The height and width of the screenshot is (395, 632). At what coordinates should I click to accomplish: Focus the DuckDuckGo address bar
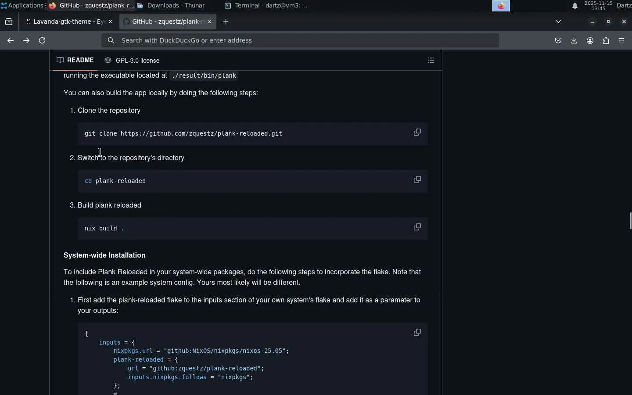coord(300,40)
